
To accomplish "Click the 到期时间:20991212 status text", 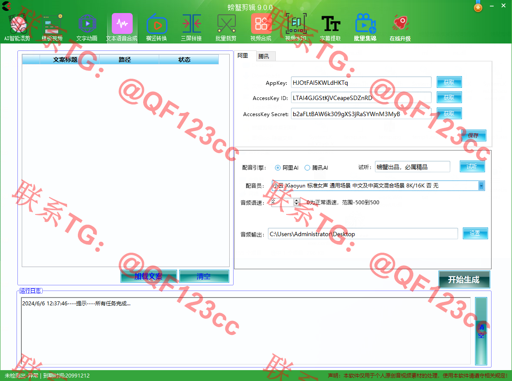I will [x=66, y=375].
